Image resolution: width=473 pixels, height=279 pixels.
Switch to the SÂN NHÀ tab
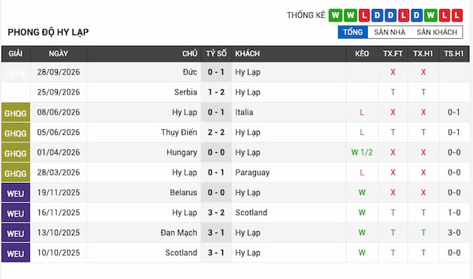tap(390, 32)
